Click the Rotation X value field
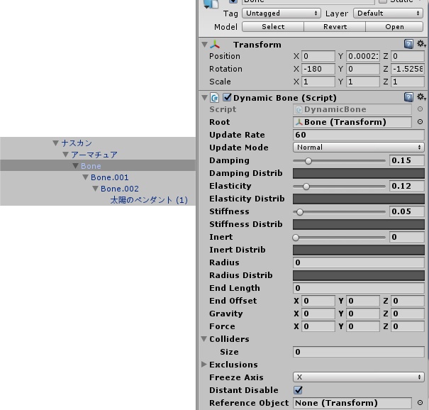This screenshot has height=410, width=429. tap(318, 69)
